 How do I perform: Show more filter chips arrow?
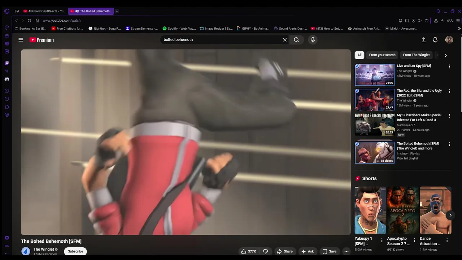(445, 56)
